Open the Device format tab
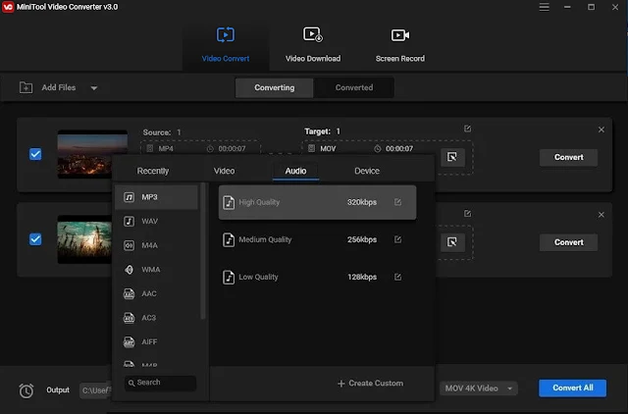 click(367, 171)
